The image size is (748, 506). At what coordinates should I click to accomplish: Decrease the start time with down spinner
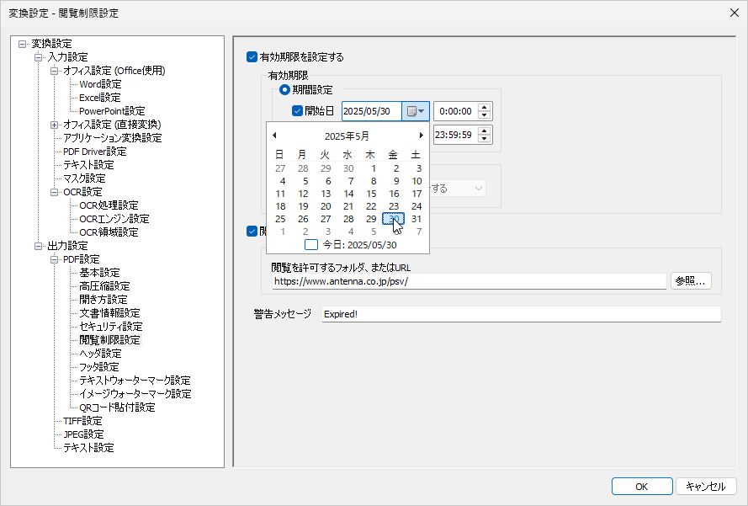coord(484,115)
